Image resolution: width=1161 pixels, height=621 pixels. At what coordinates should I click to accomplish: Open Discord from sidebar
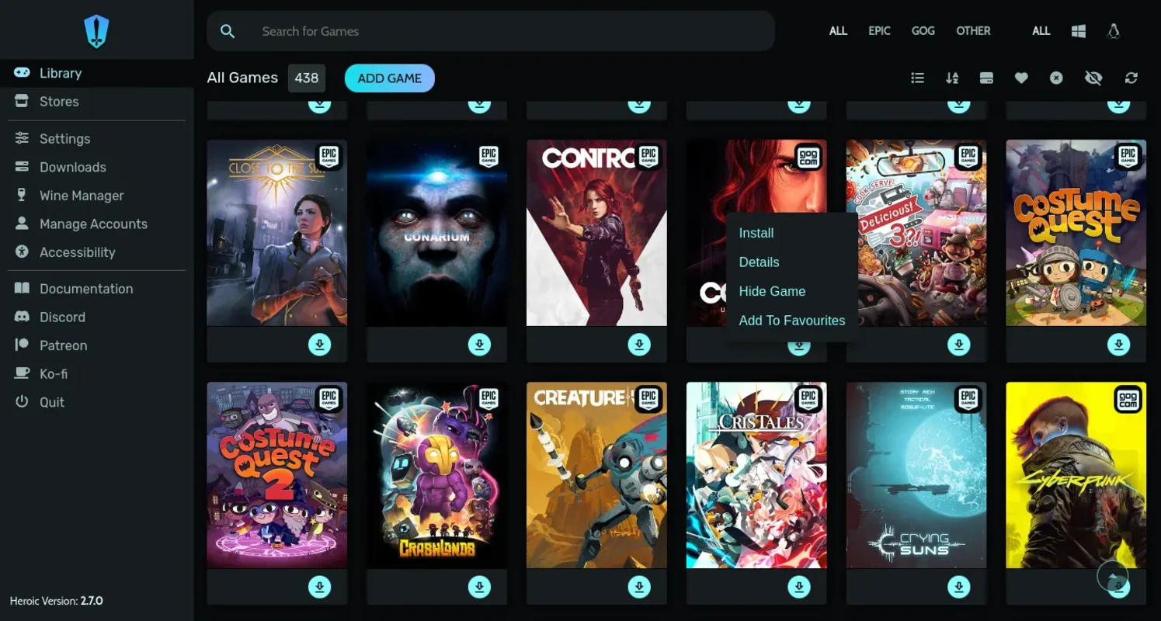62,317
